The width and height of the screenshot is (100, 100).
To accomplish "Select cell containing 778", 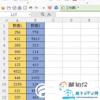I will pos(35,32).
